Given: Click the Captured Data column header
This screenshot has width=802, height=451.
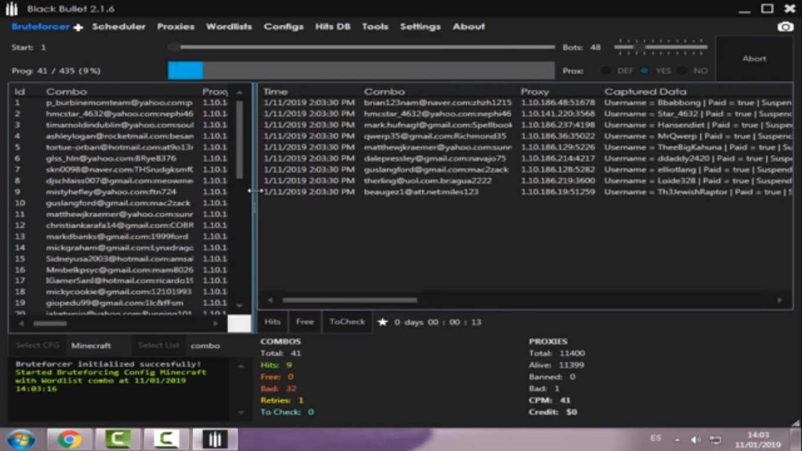Looking at the screenshot, I should coord(645,92).
